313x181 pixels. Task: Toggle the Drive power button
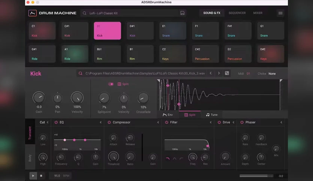coord(219,122)
